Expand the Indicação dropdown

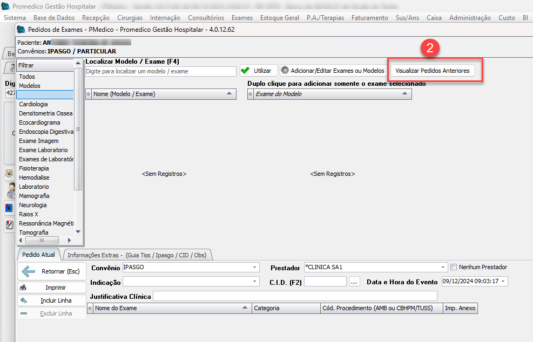tap(255, 282)
